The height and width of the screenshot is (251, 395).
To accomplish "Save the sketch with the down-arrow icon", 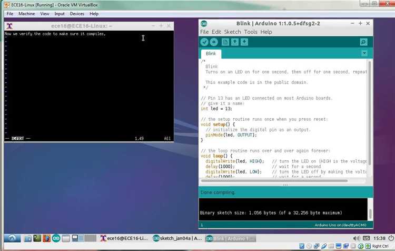I will point(244,42).
